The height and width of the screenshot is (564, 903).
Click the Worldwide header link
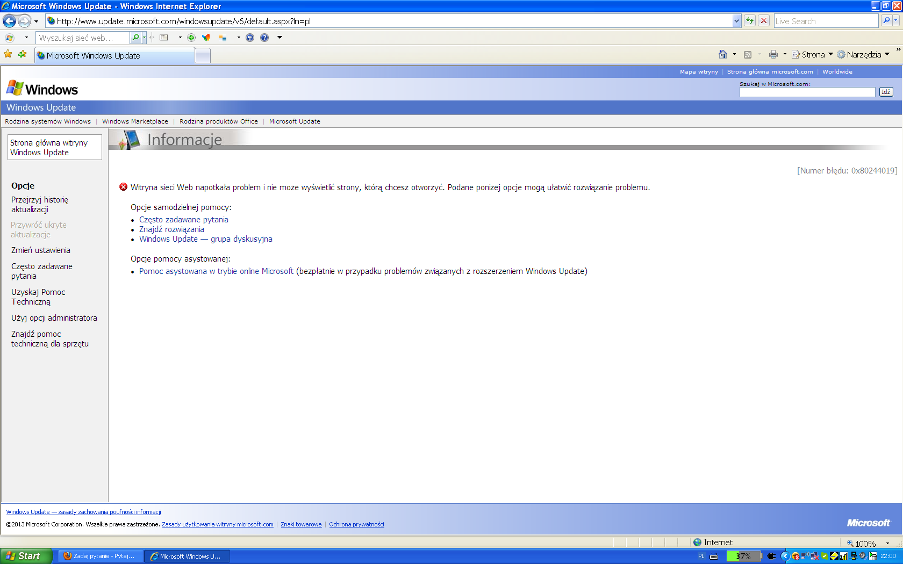[x=837, y=71]
